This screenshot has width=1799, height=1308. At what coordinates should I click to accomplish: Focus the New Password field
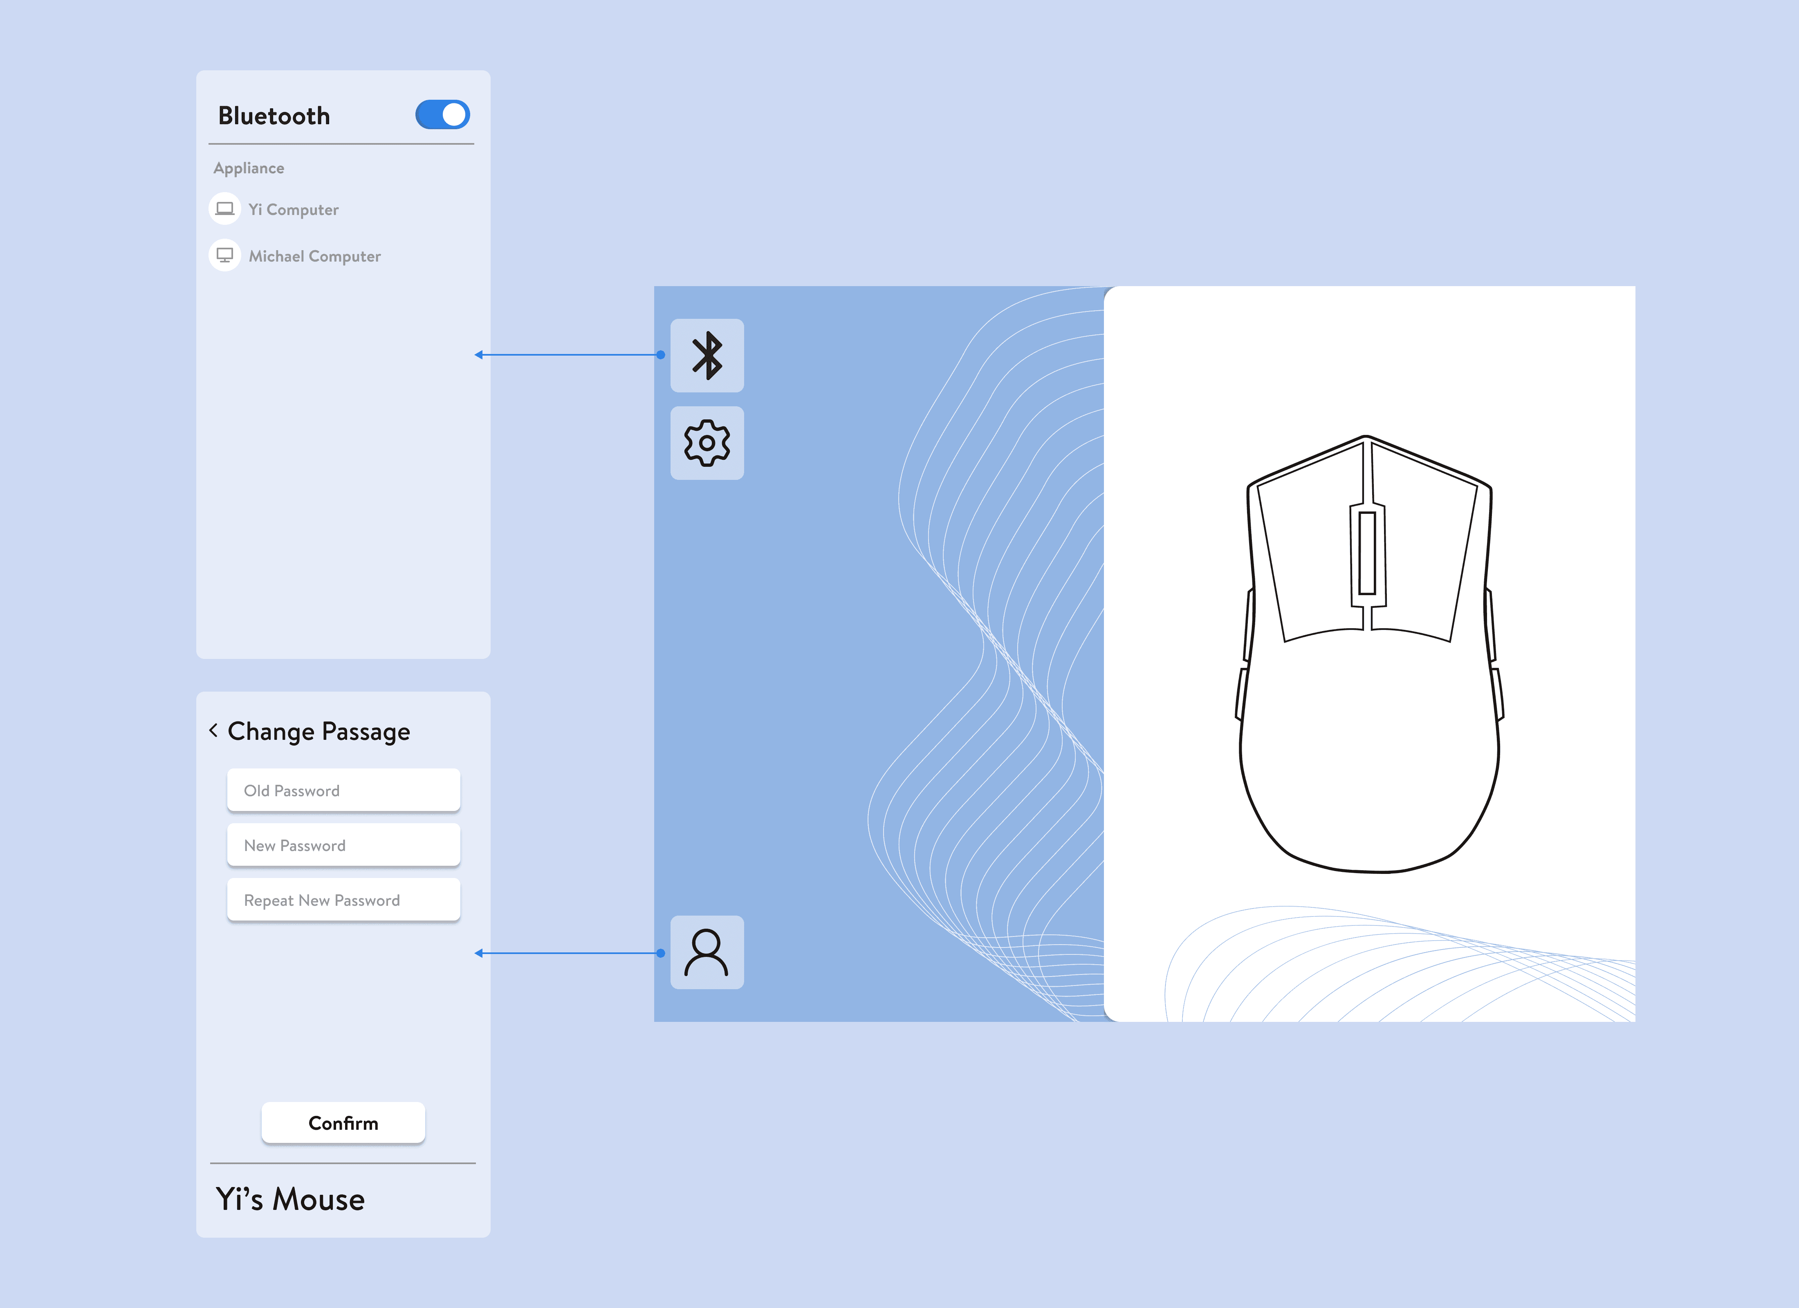click(343, 845)
